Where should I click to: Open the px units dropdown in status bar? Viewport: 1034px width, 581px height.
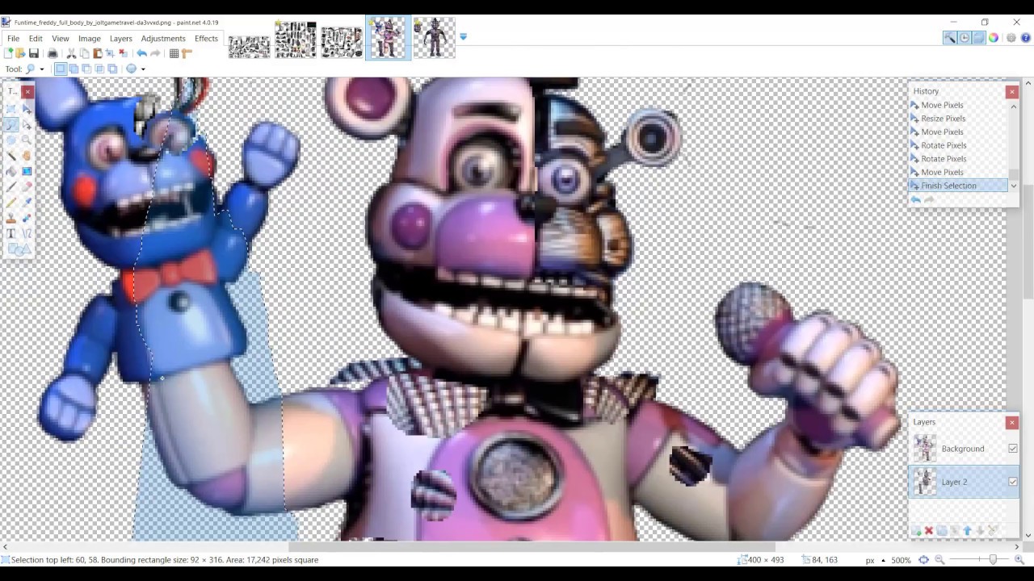[x=883, y=560]
